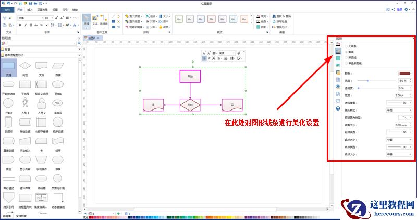Click the 线条 (Line) button in styles group
This screenshot has height=220, width=417.
pyautogui.click(x=262, y=21)
